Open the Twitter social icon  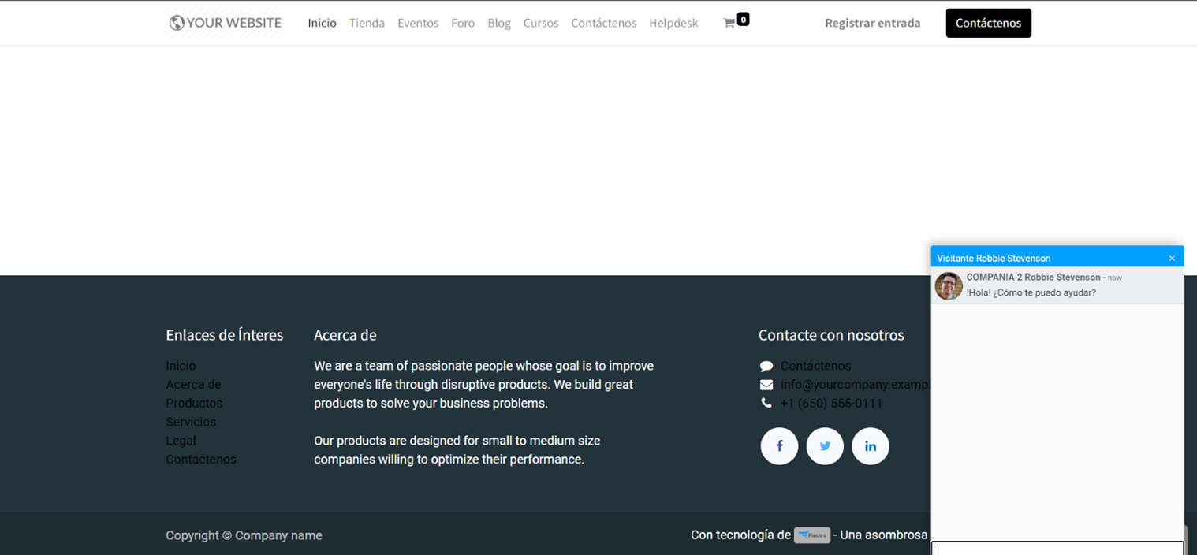point(825,446)
